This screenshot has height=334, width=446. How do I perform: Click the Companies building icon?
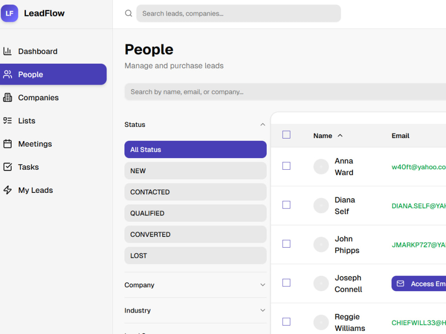(8, 98)
